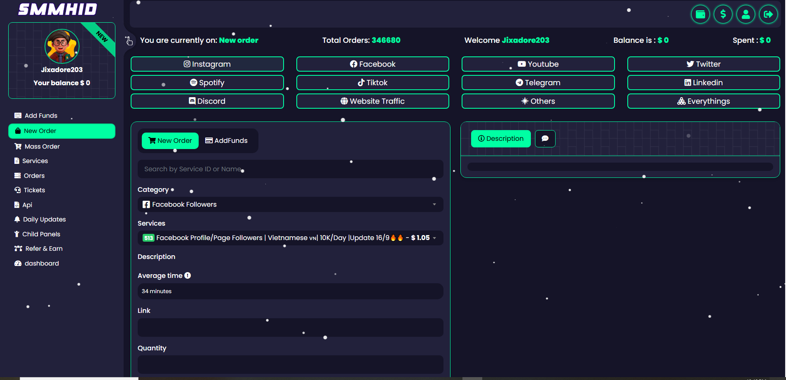Filter services by Instagram

(207, 64)
